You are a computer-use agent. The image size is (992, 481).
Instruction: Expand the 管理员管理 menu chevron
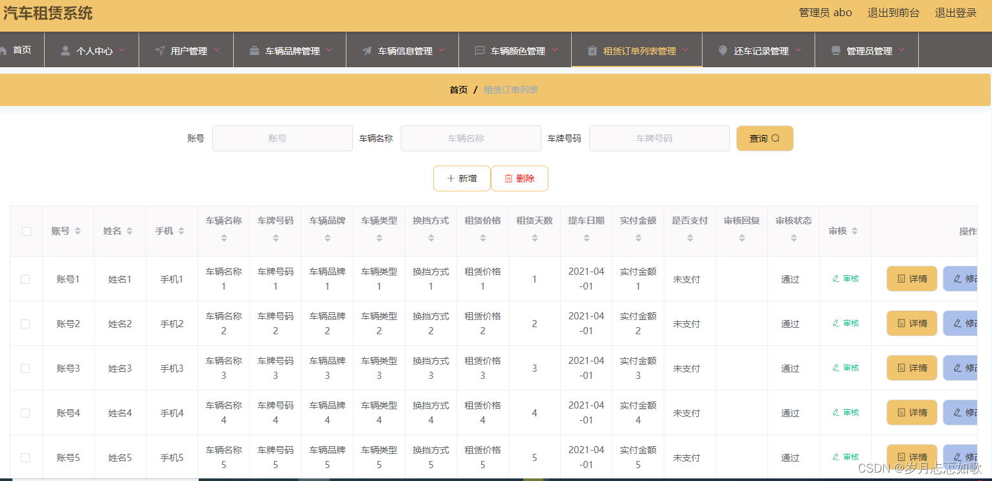(x=902, y=49)
